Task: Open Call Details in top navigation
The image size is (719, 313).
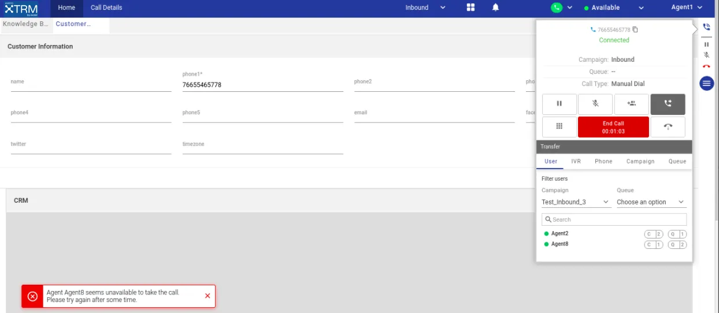Action: (x=106, y=8)
